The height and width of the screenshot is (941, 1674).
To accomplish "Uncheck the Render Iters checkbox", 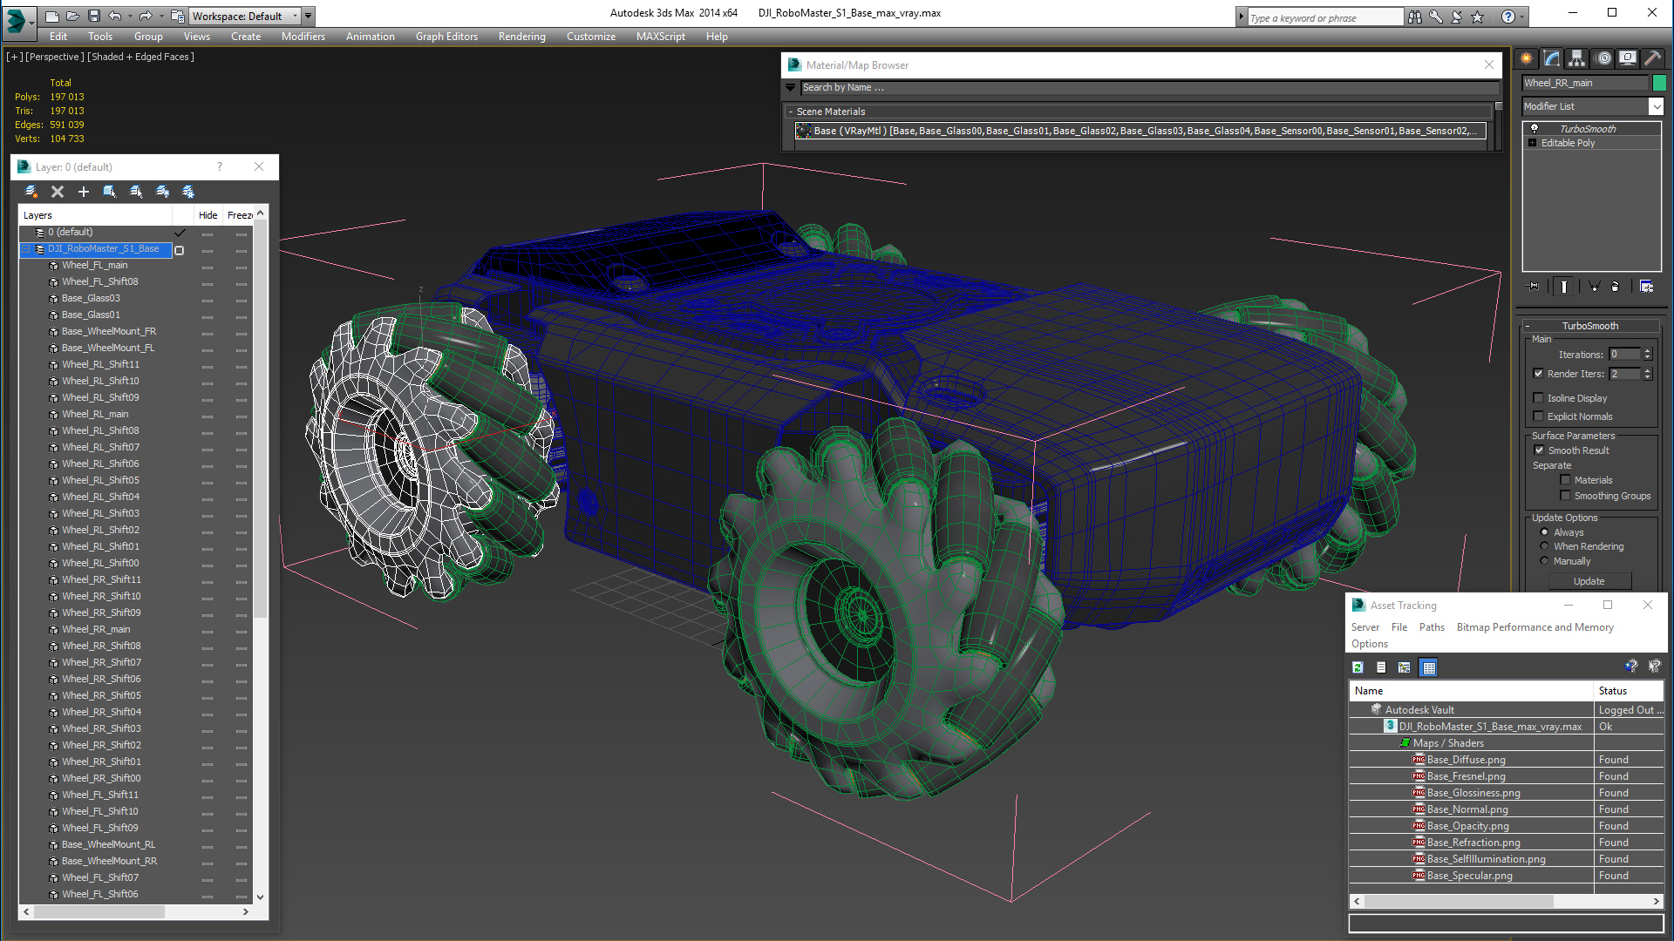I will pyautogui.click(x=1538, y=374).
